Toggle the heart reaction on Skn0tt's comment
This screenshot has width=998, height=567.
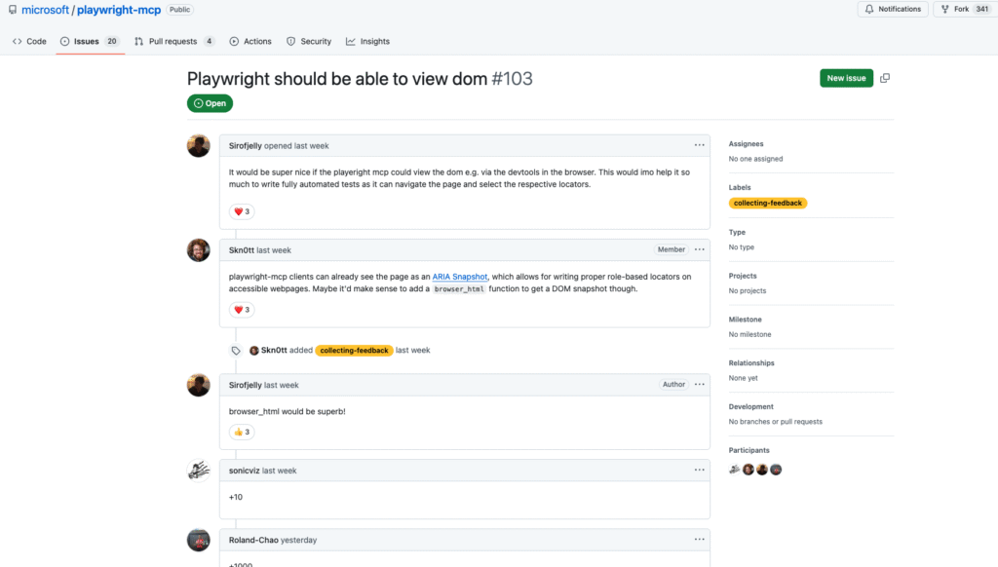click(x=241, y=309)
